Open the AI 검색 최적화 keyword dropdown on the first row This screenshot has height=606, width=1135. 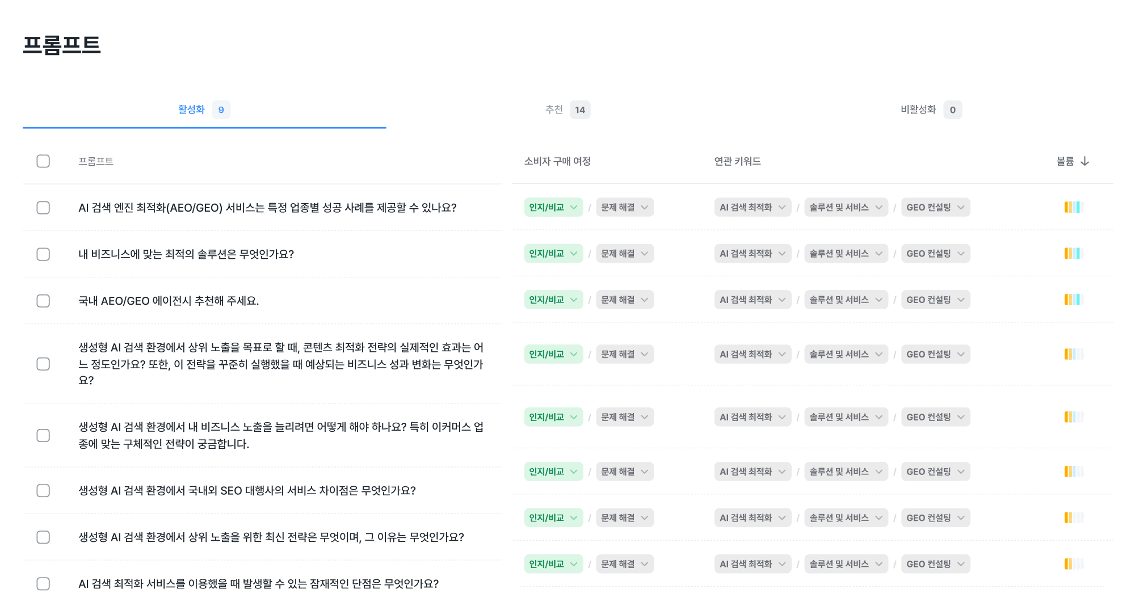tap(753, 207)
